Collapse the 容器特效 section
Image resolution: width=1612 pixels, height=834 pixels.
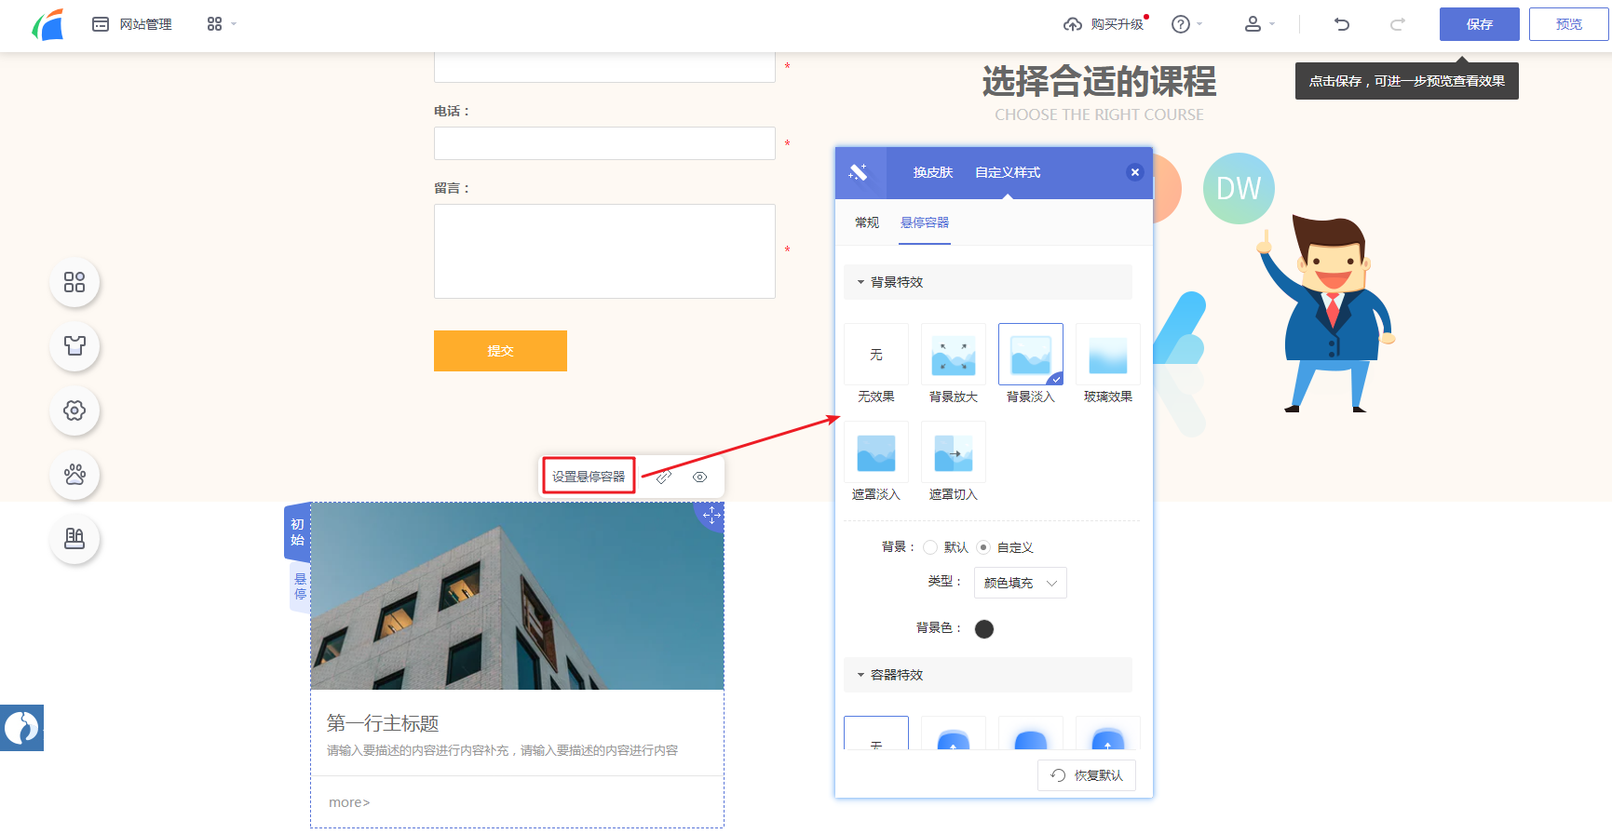pos(988,675)
